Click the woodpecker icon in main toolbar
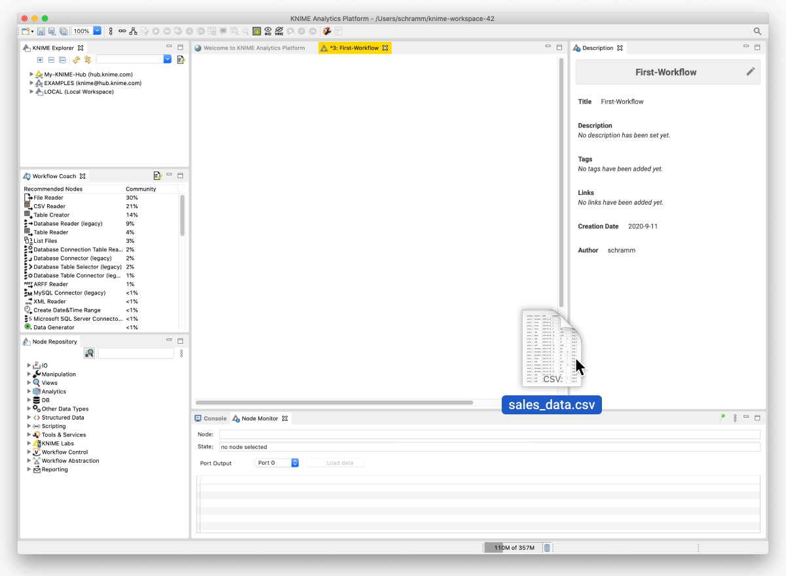The width and height of the screenshot is (786, 576). pos(326,31)
